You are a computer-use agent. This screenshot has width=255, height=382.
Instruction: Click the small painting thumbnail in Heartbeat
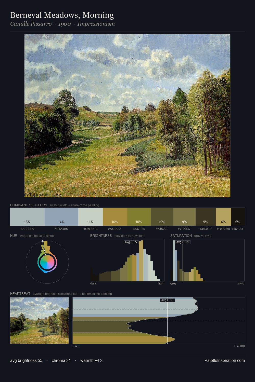click(39, 321)
